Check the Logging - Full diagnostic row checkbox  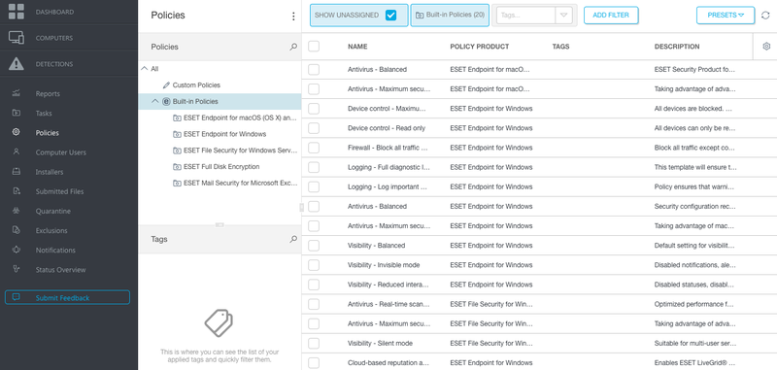(314, 167)
